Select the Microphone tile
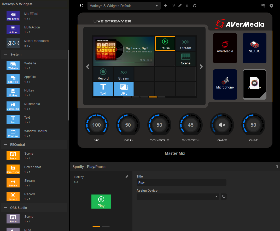280x231 pixels. (x=225, y=84)
